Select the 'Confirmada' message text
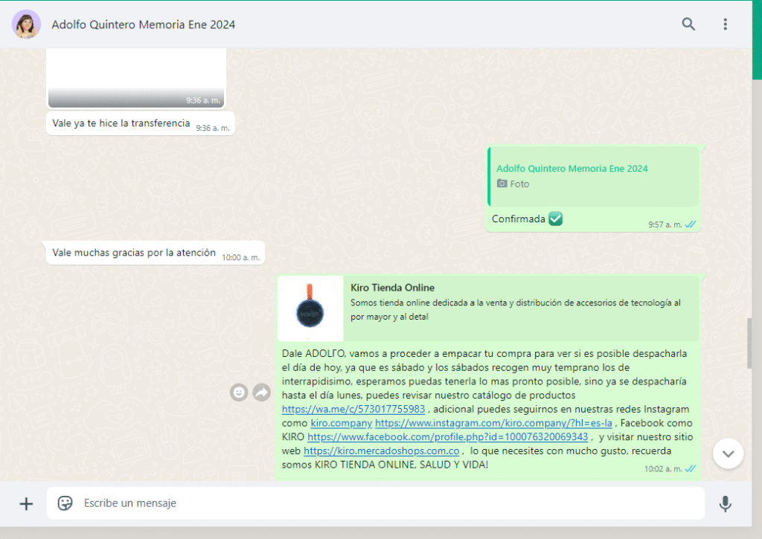762x539 pixels. point(518,219)
